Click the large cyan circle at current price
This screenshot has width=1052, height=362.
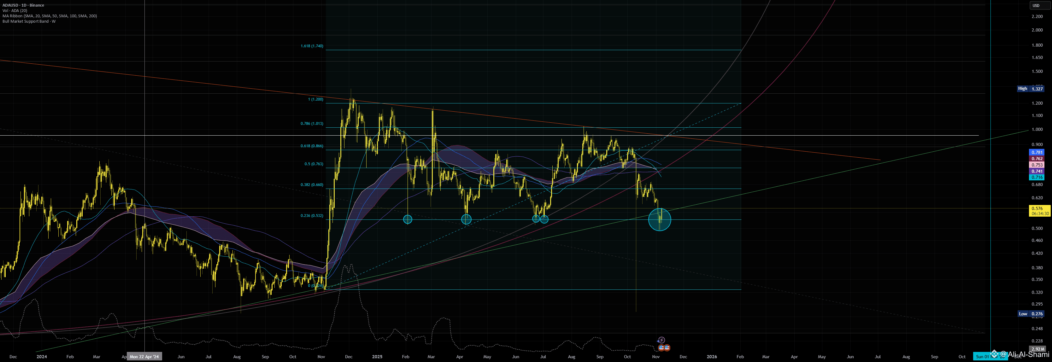[x=659, y=219]
